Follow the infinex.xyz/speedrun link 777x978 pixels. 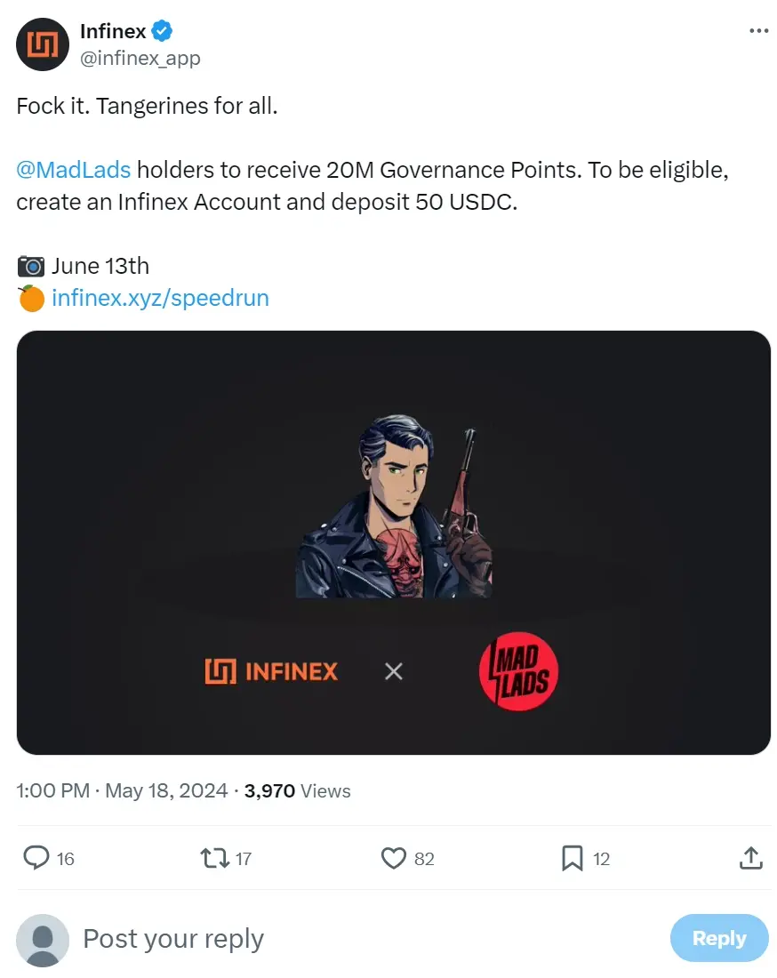tap(158, 298)
